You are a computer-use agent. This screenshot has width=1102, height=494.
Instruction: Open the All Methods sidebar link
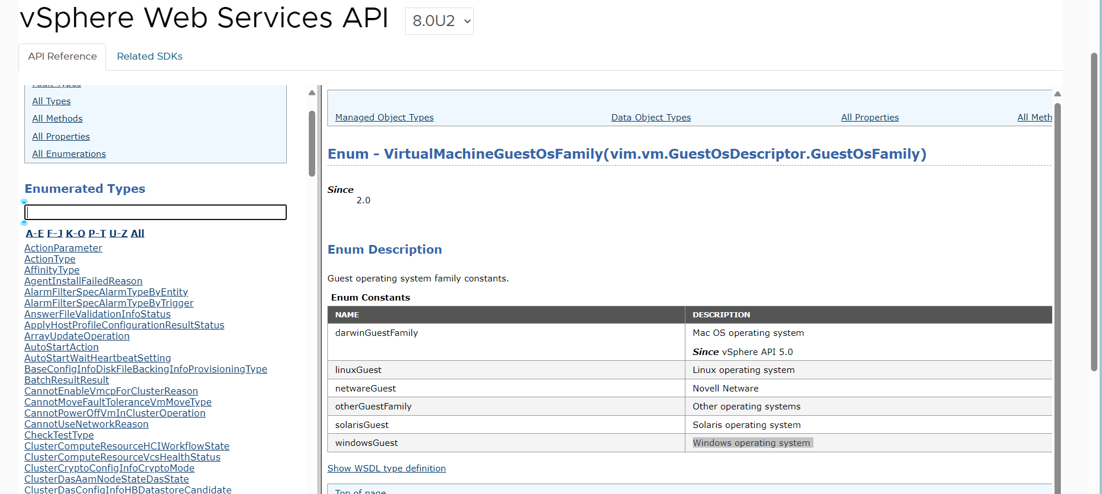point(57,119)
